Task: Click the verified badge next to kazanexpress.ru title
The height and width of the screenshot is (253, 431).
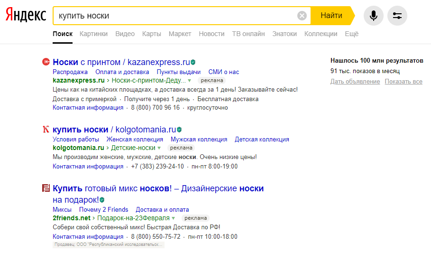Action: tap(193, 62)
